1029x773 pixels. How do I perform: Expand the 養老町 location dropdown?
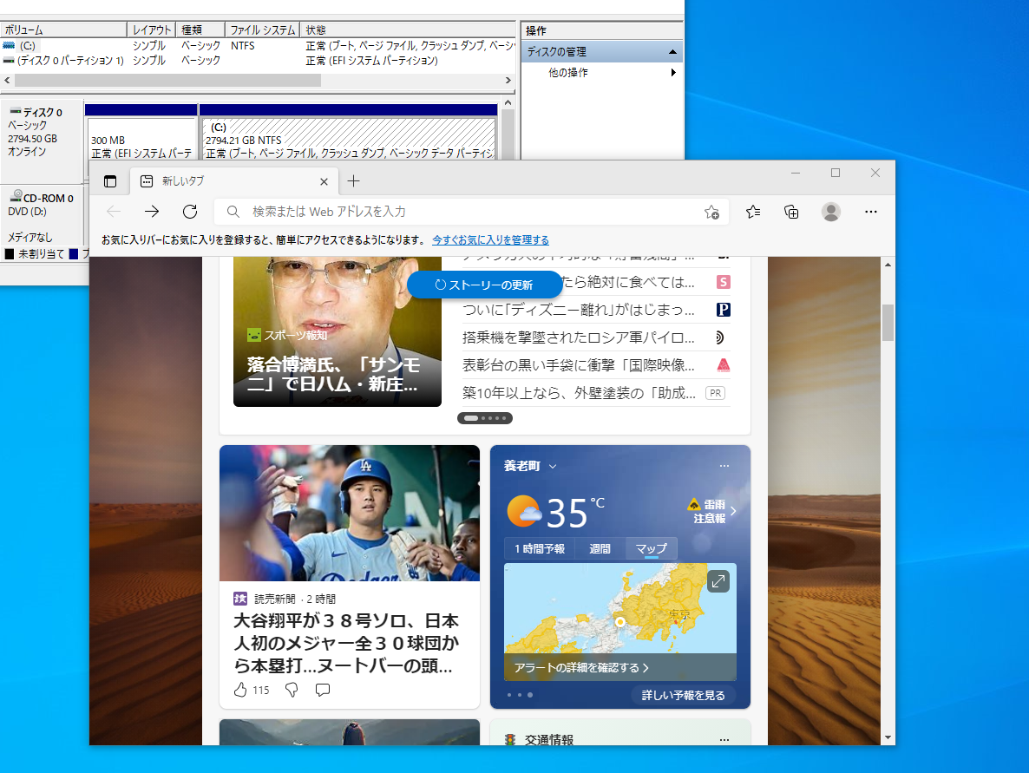coord(553,466)
